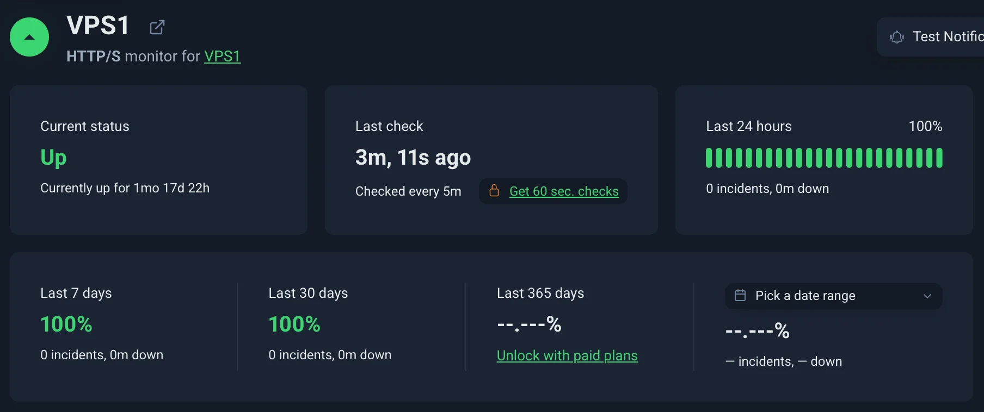Screen dimensions: 984x412
Task: Click the "Currently up for 1mo 17d 22h" text
Action: coord(125,188)
